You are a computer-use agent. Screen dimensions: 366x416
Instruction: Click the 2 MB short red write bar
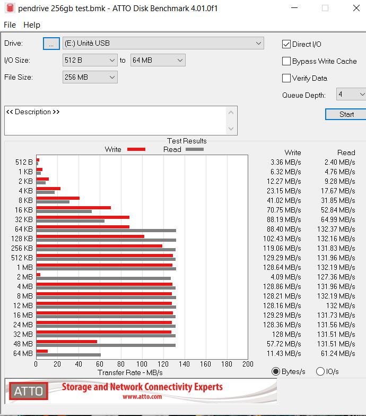38,275
